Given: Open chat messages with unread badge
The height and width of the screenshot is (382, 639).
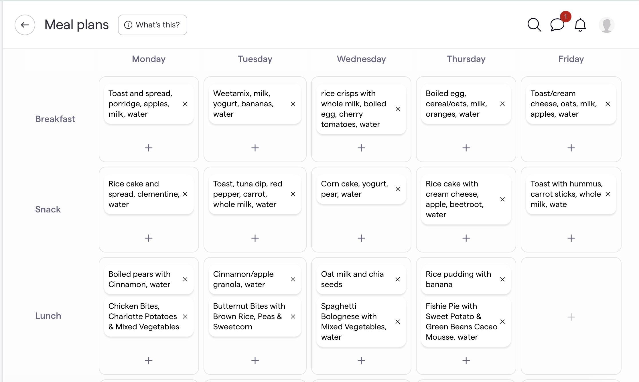Looking at the screenshot, I should click(x=557, y=25).
